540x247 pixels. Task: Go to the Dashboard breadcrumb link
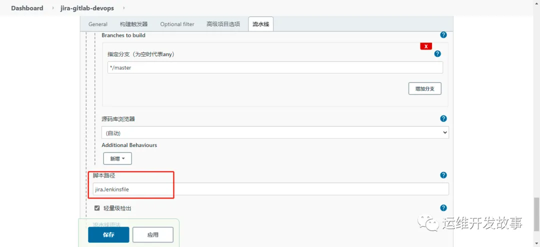coord(27,8)
